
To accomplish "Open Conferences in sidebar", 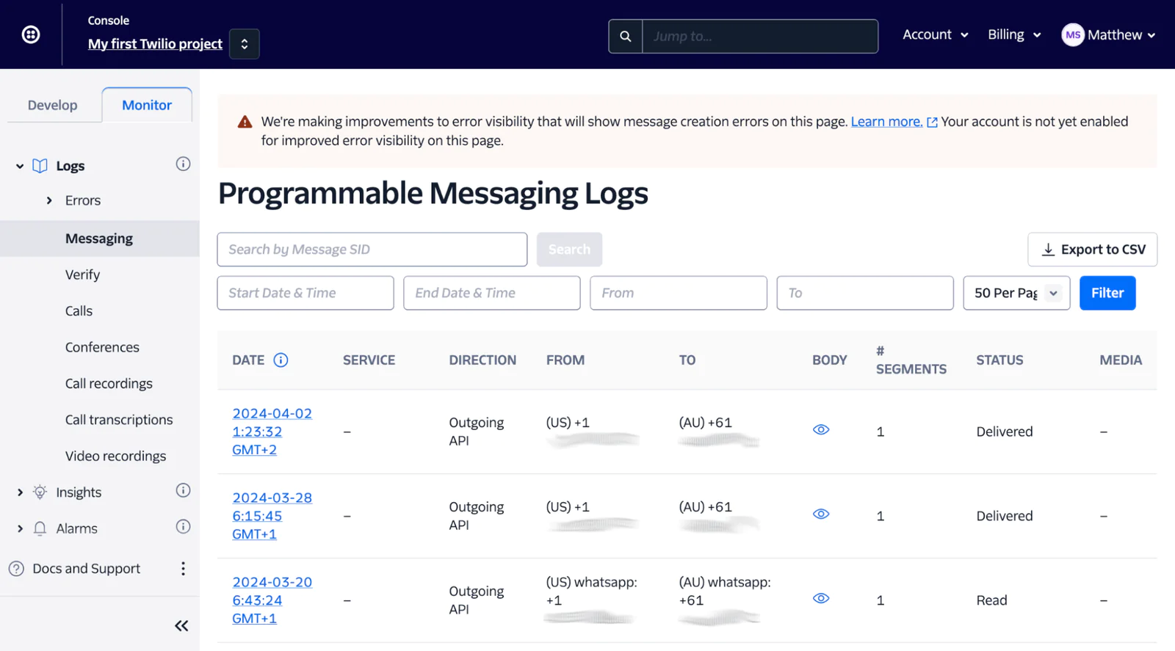I will point(102,347).
